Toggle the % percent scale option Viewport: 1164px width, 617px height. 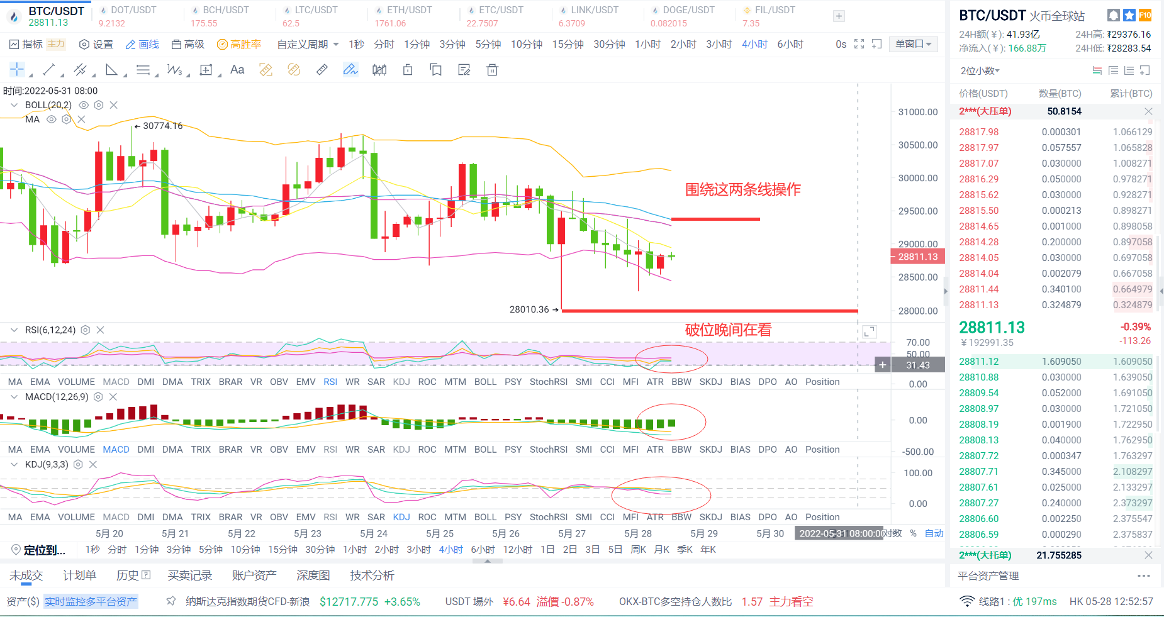pos(913,533)
